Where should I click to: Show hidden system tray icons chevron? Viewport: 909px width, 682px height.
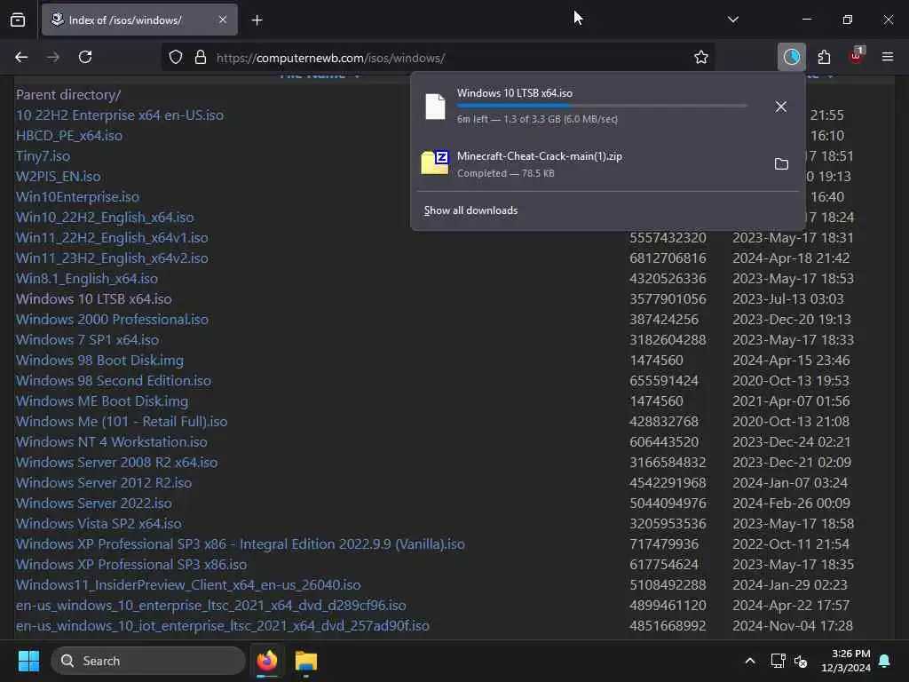pos(749,661)
